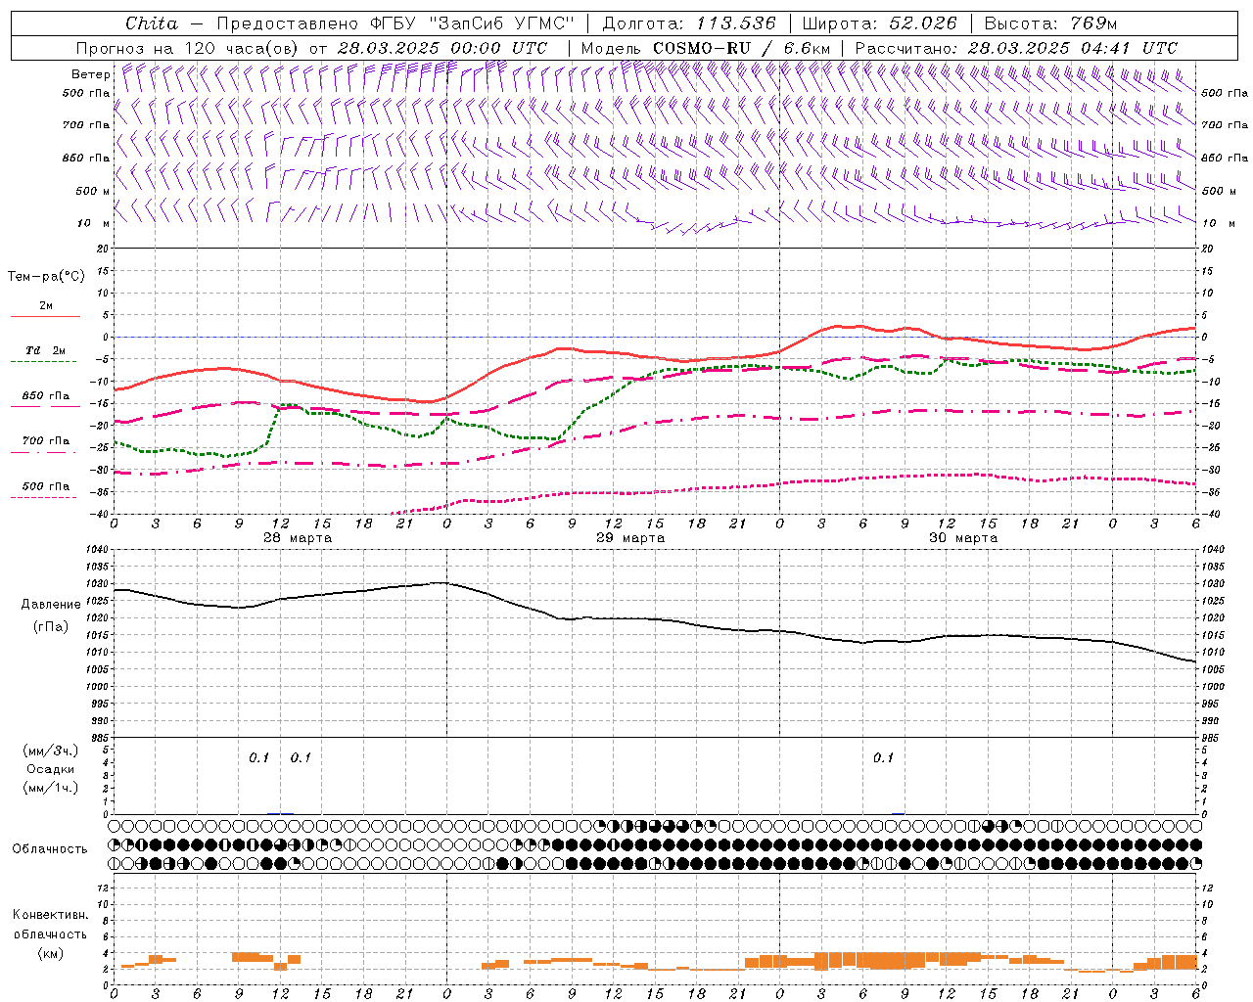Click the "Конвективн." convective cloud label
The width and height of the screenshot is (1253, 1002).
coord(51,915)
